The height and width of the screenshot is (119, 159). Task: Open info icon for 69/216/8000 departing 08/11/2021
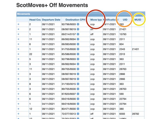point(78,99)
